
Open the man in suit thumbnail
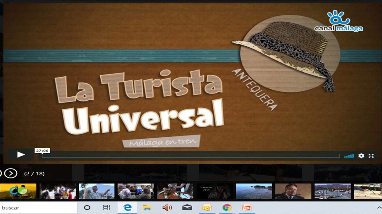pos(293,191)
